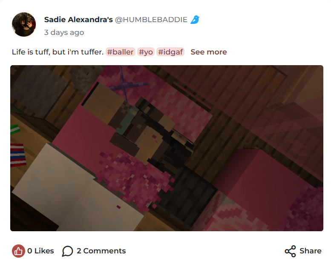Click the blue bird badge beside @HUMBLEBADDIE
Screen dimensions: 331x267
195,20
